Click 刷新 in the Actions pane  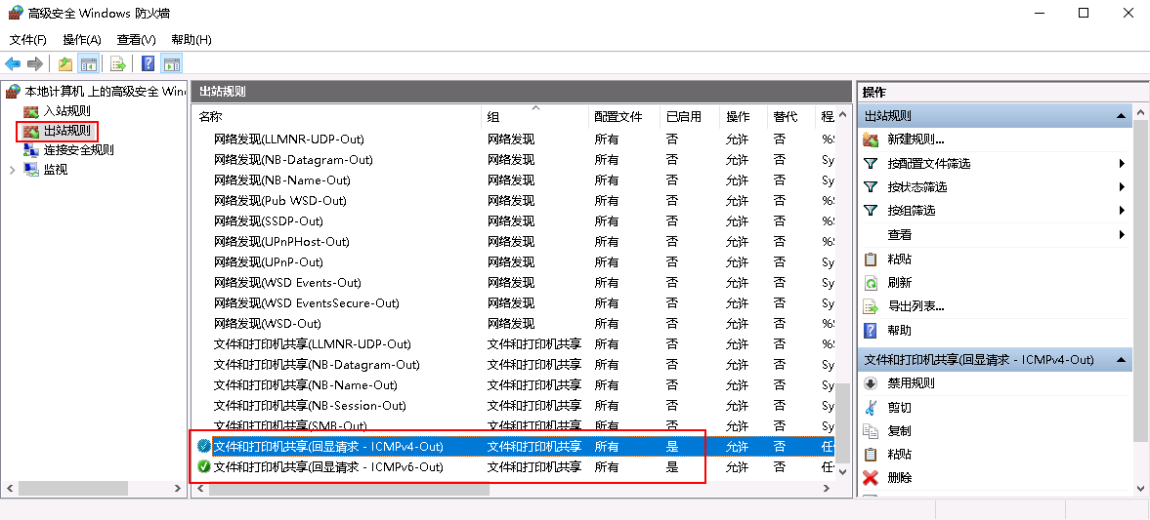pos(900,283)
